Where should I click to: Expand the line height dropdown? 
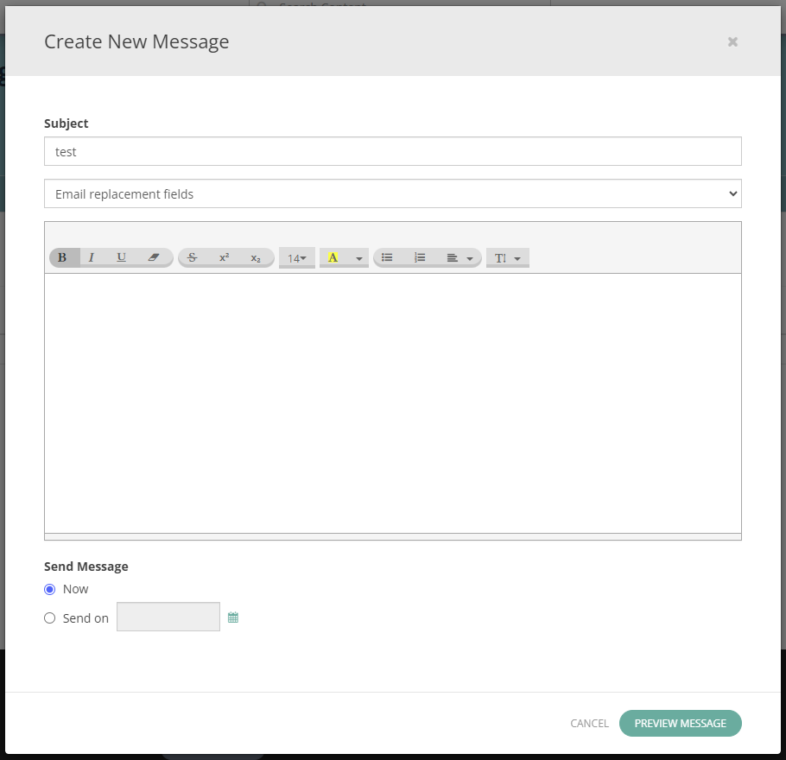[507, 258]
